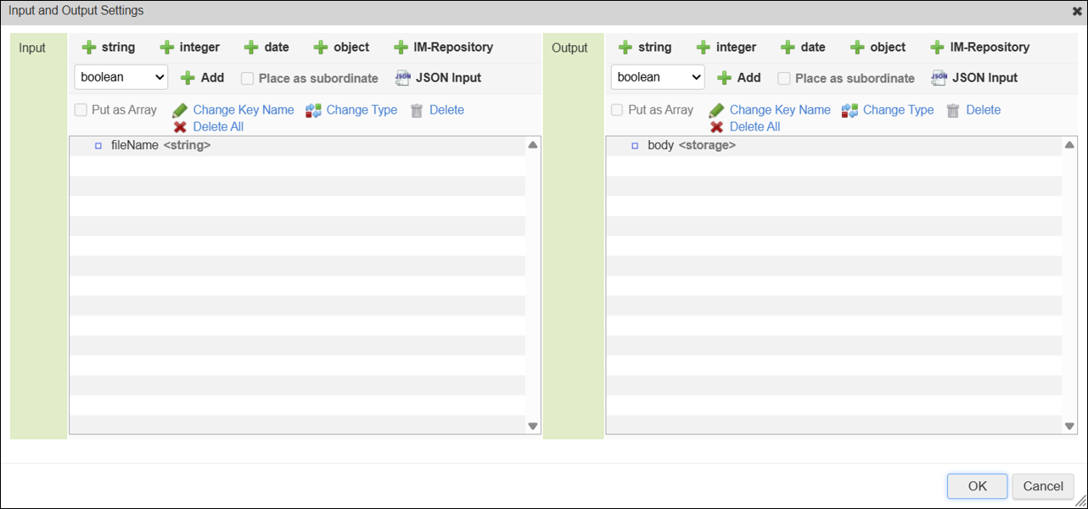The image size is (1088, 509).
Task: Open the Input boolean type dropdown
Action: (121, 77)
